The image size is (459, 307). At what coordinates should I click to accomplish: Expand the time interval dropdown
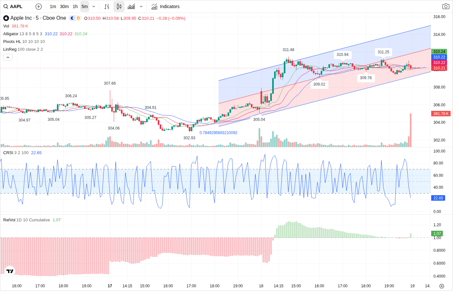(94, 6)
